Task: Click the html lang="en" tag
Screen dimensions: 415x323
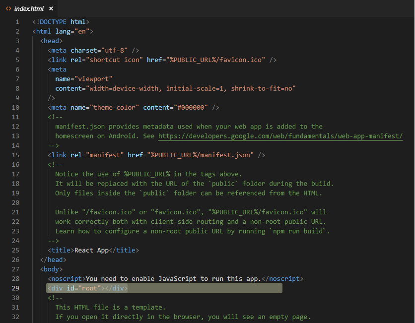Action: pos(63,31)
